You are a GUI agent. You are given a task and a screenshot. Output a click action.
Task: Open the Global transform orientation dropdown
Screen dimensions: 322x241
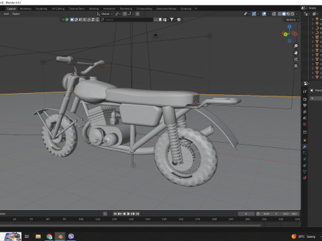pos(105,14)
